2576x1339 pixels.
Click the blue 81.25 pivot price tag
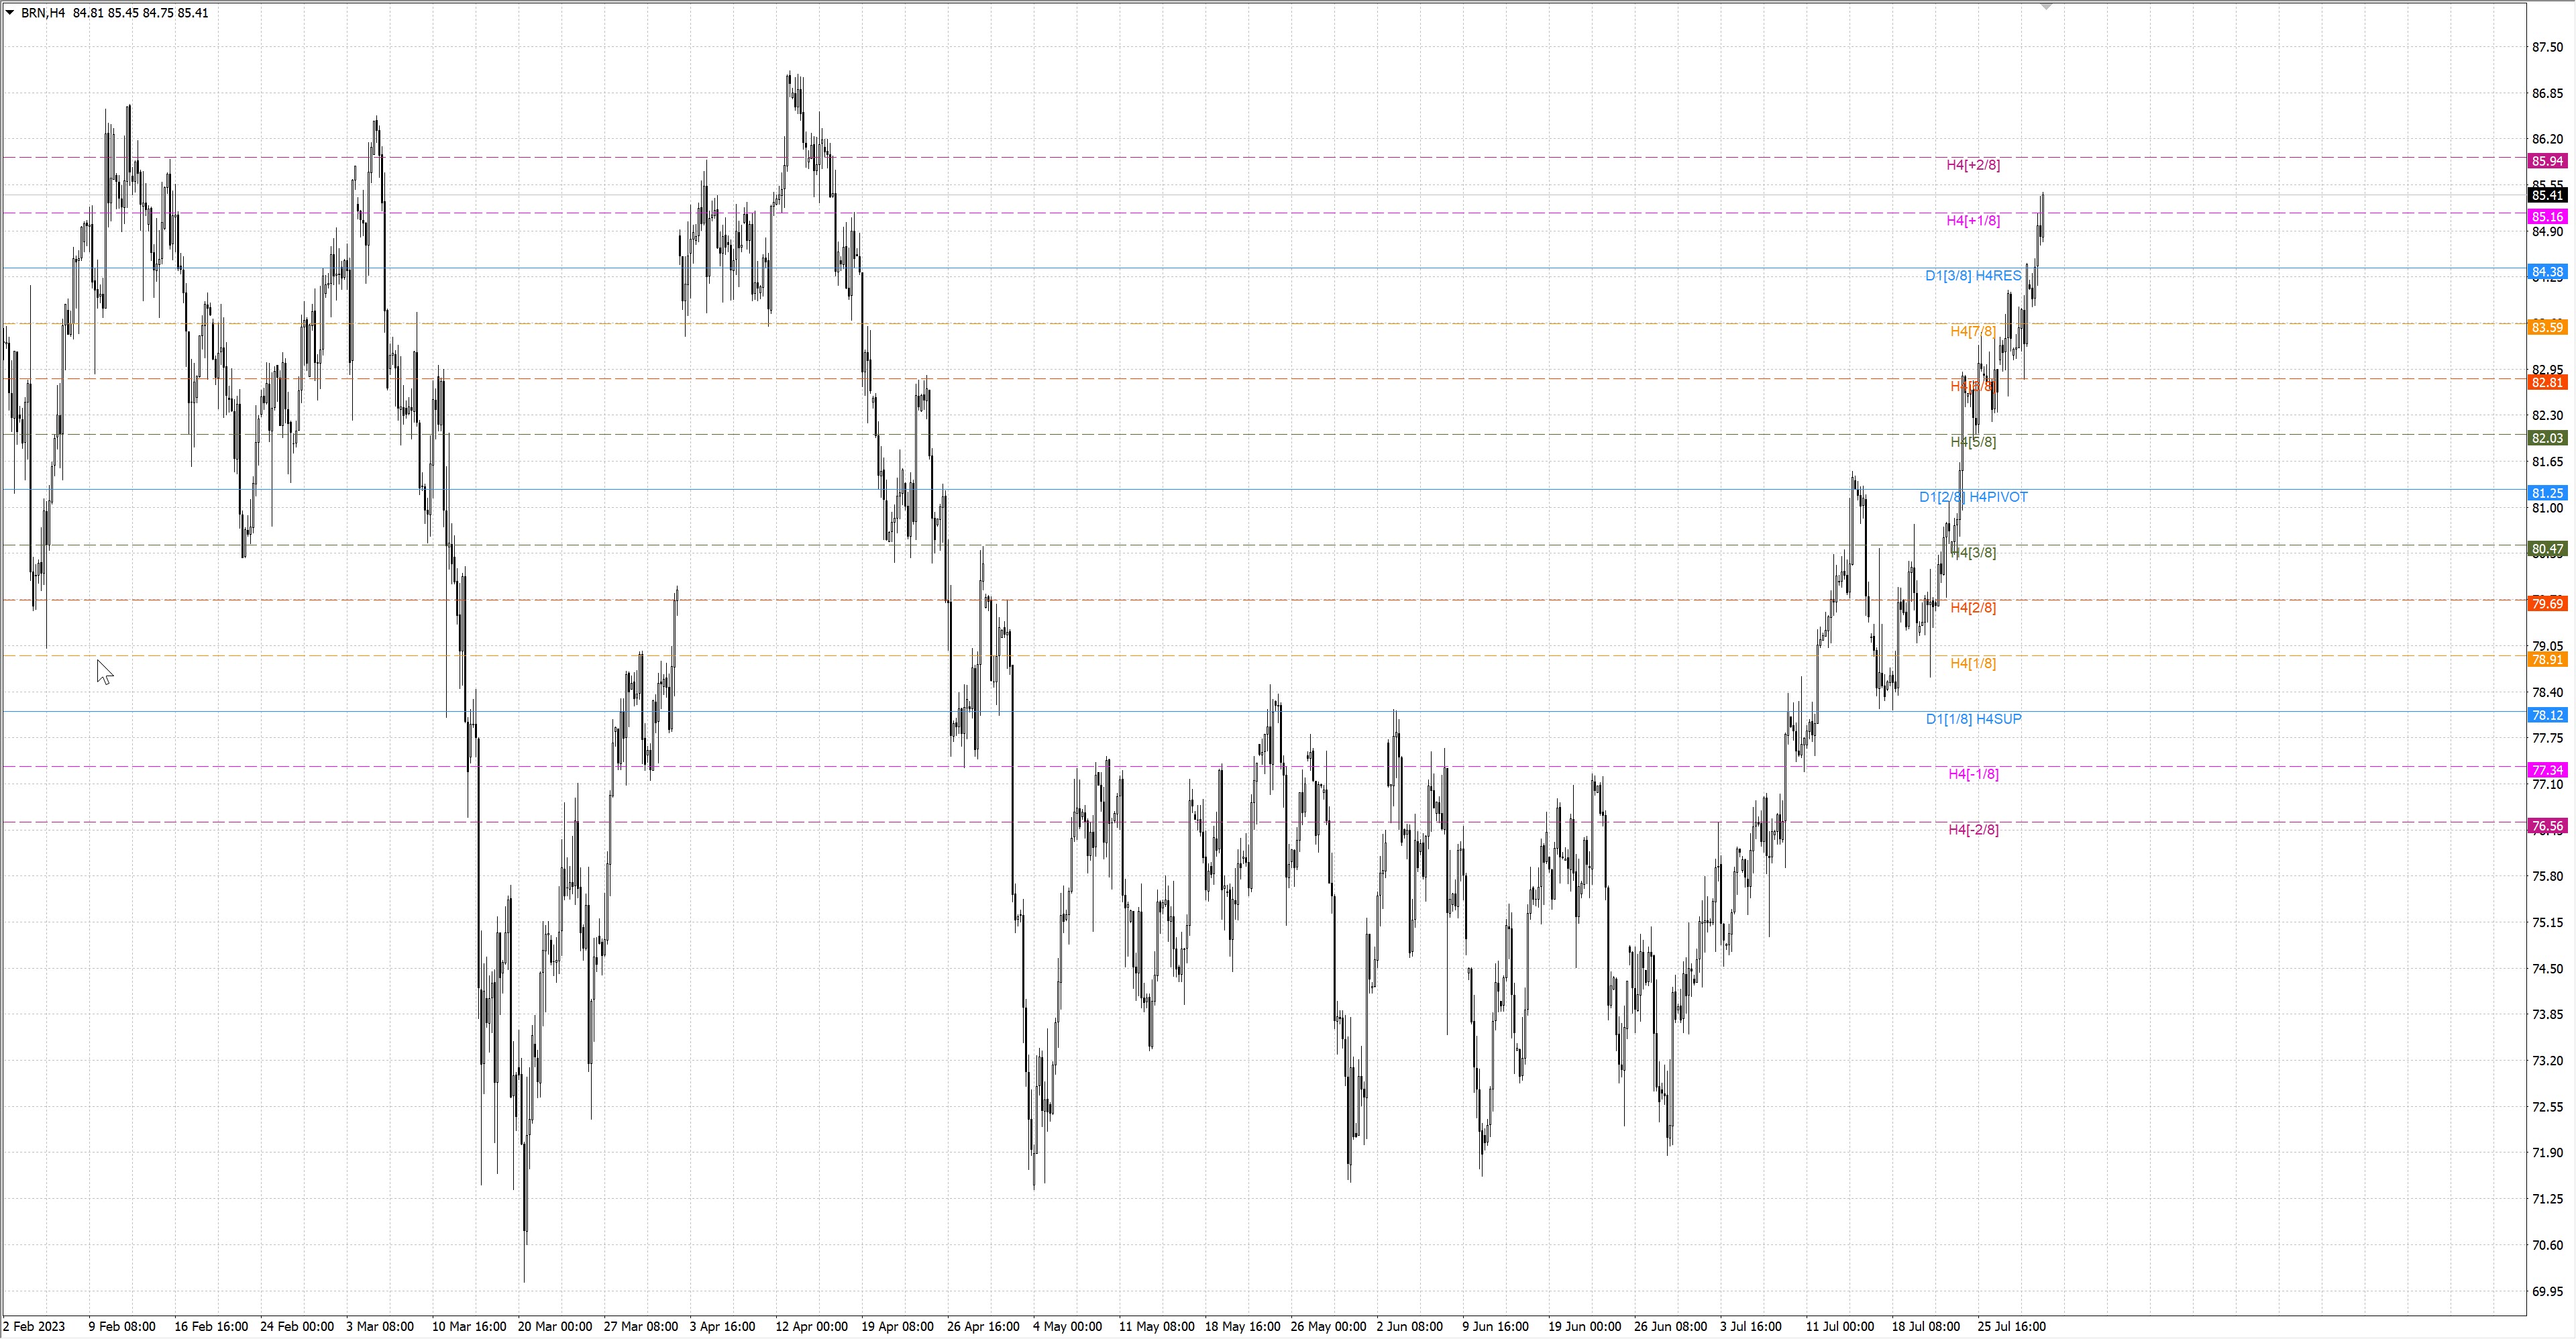pos(2546,493)
